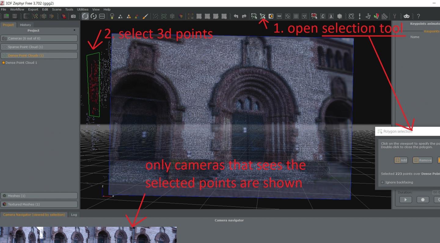Open the Utilities menu

[x=82, y=9]
